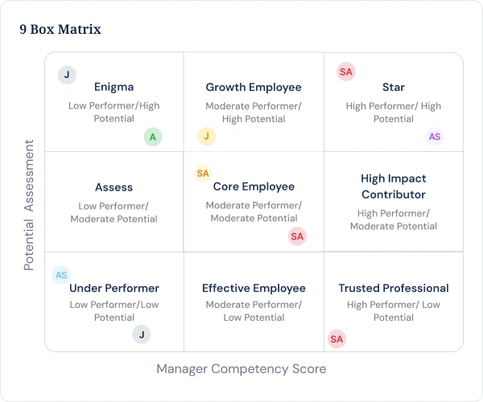Image resolution: width=483 pixels, height=402 pixels.
Task: Open the red SA avatar in Trusted Professional
Action: (336, 339)
